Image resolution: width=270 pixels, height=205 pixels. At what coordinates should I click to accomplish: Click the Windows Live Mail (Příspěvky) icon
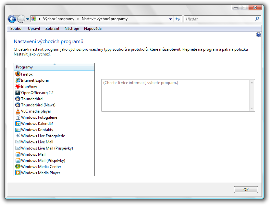(18, 148)
